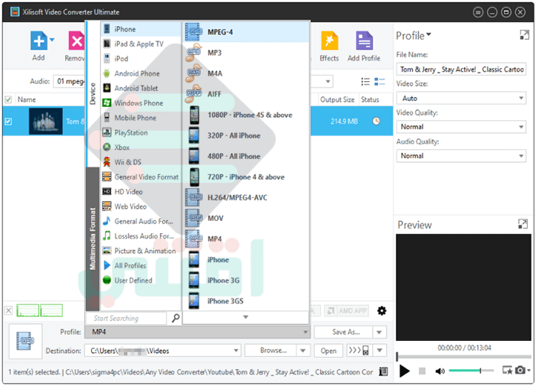
Task: Choose General Video Format category
Action: 141,177
